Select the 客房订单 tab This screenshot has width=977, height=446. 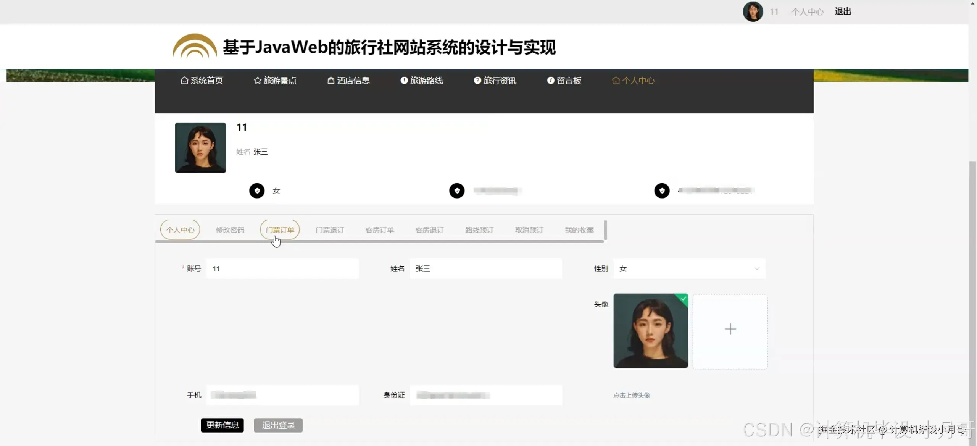379,230
